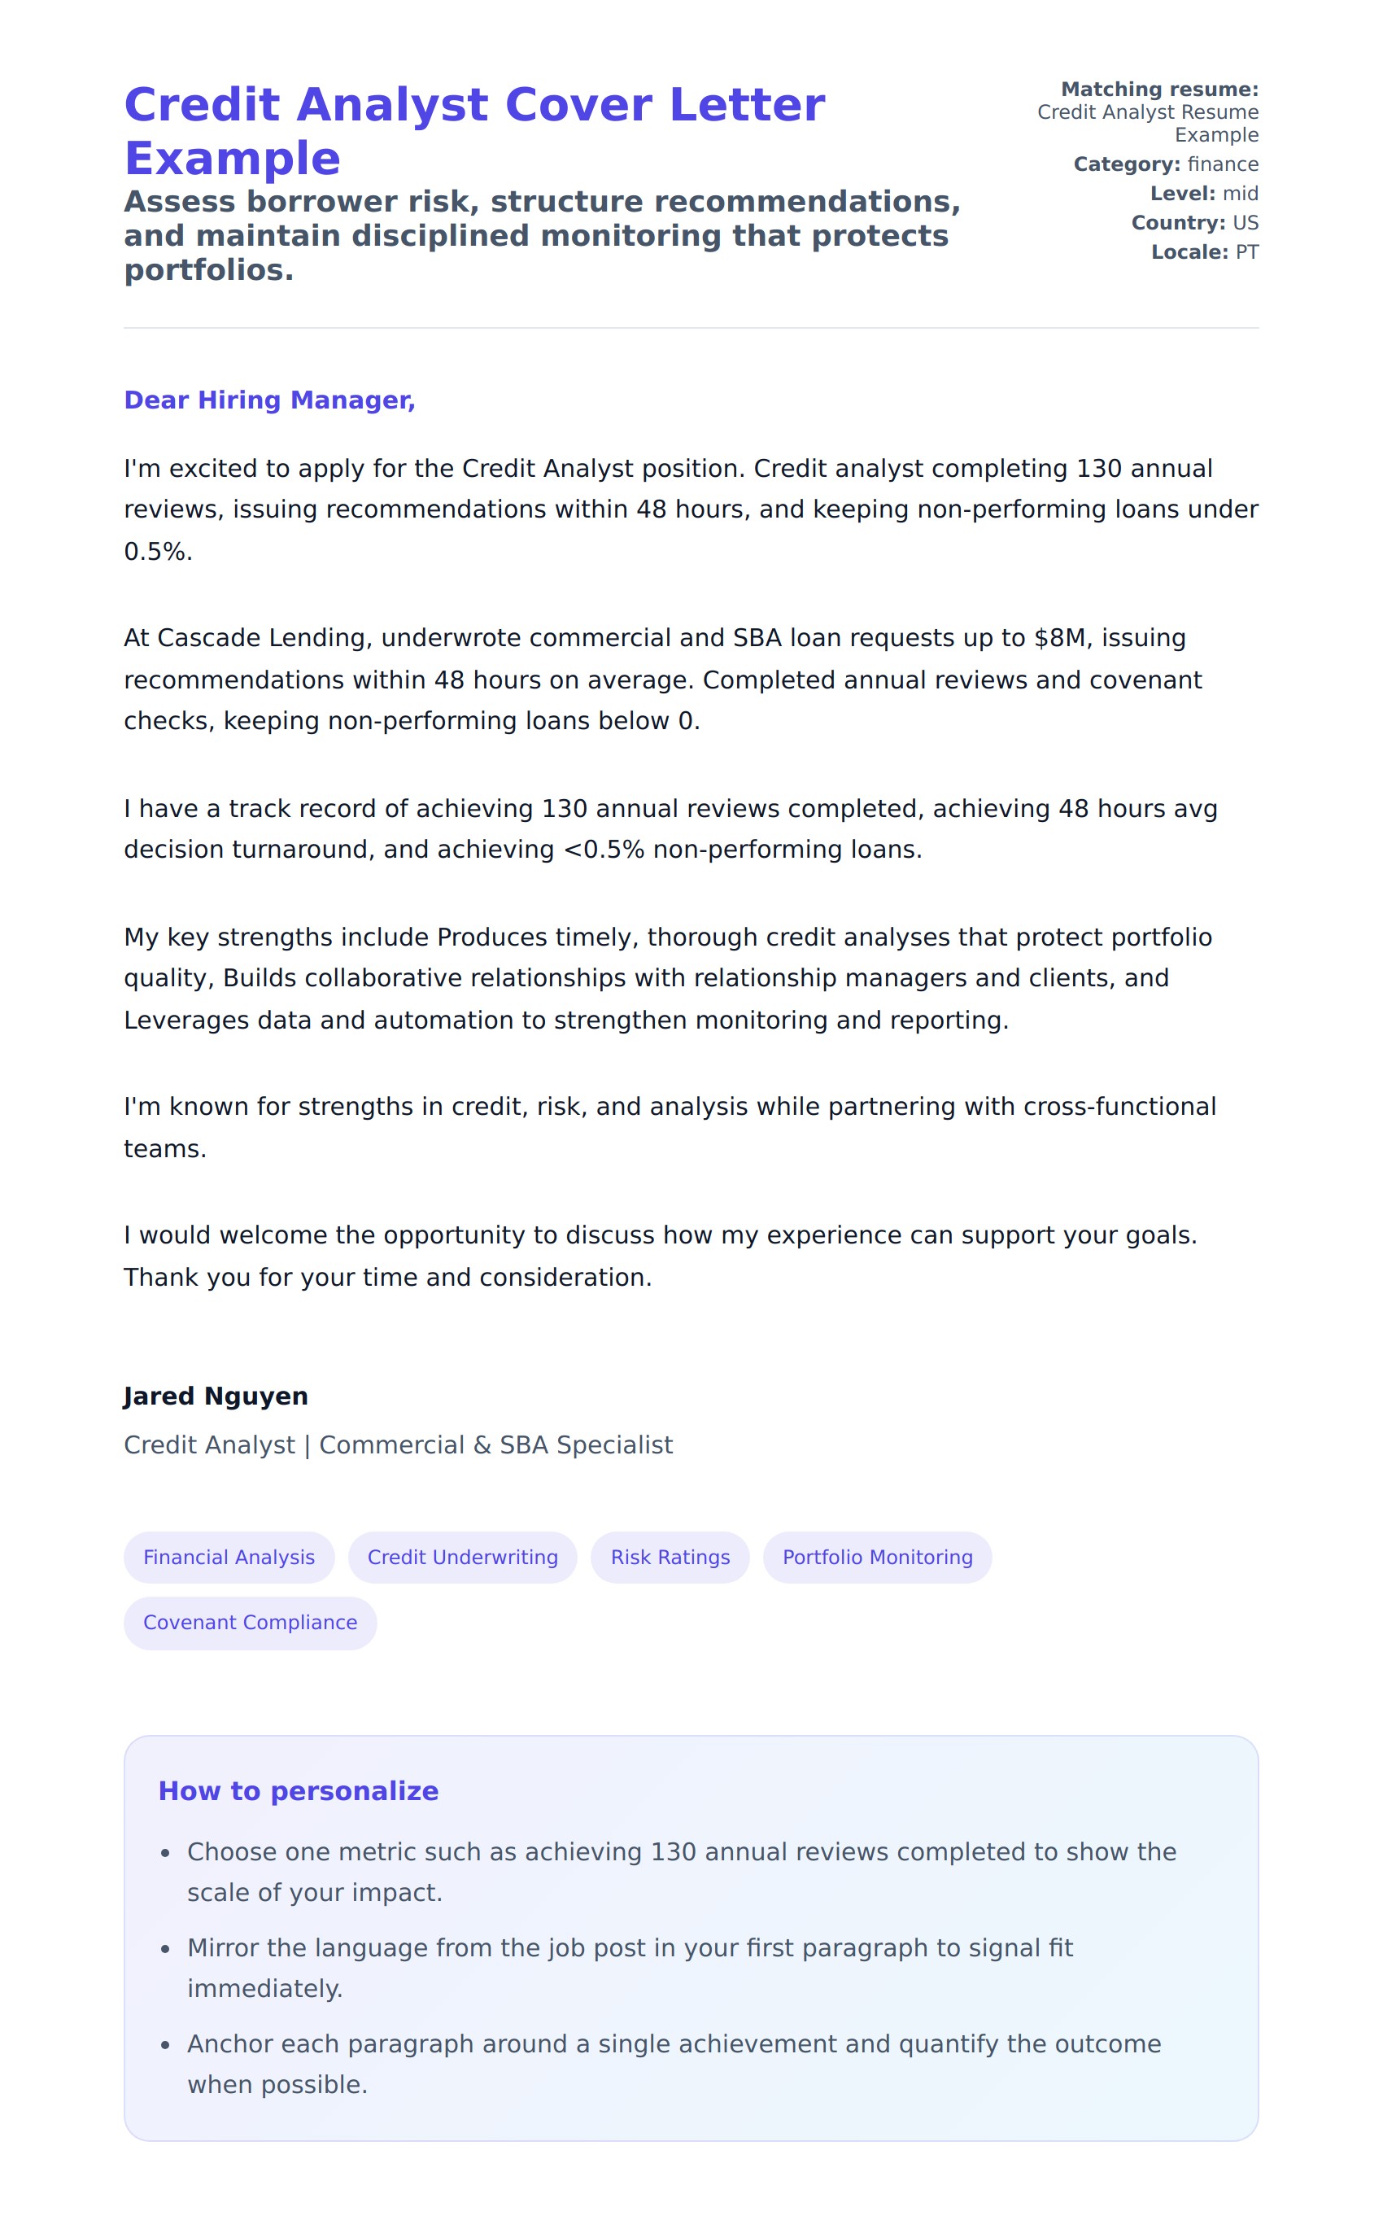This screenshot has height=2220, width=1383.
Task: Click the Level mid label
Action: (x=1204, y=194)
